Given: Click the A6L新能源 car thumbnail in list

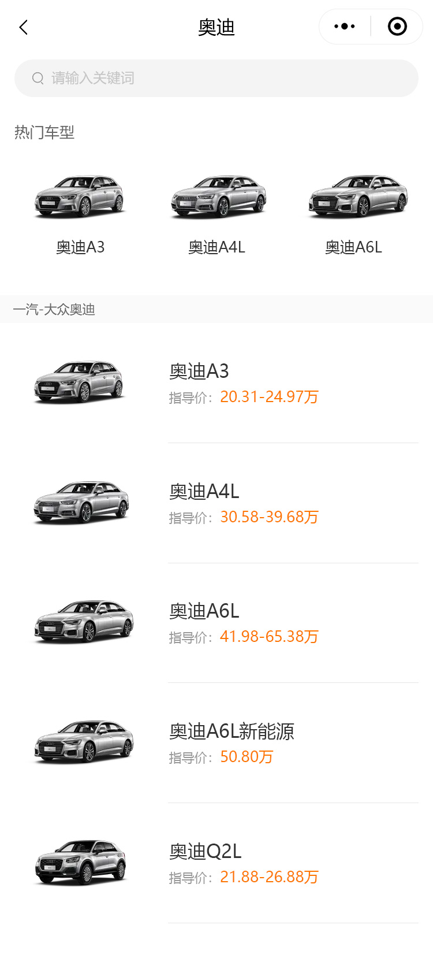Looking at the screenshot, I should (84, 742).
